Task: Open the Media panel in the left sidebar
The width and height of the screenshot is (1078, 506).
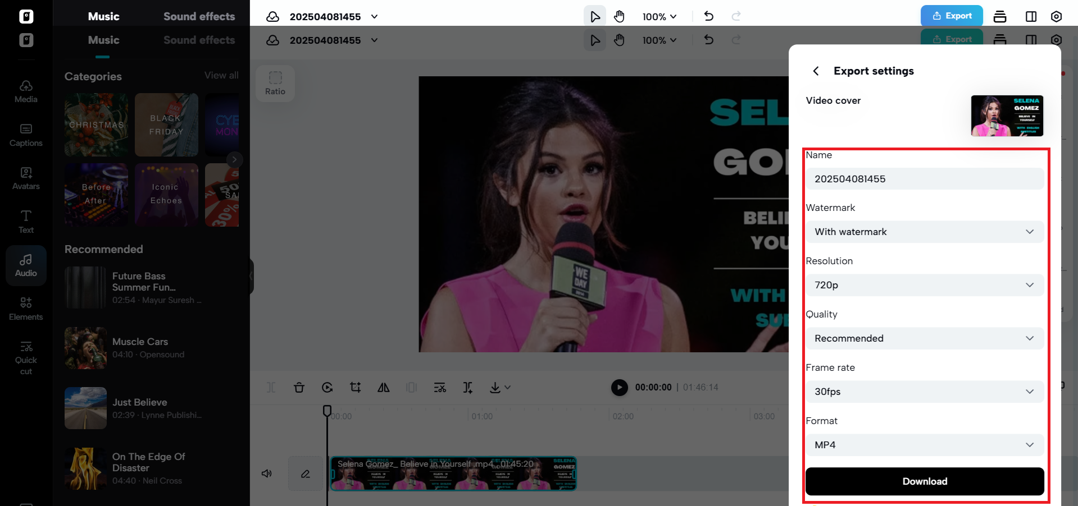Action: [26, 91]
